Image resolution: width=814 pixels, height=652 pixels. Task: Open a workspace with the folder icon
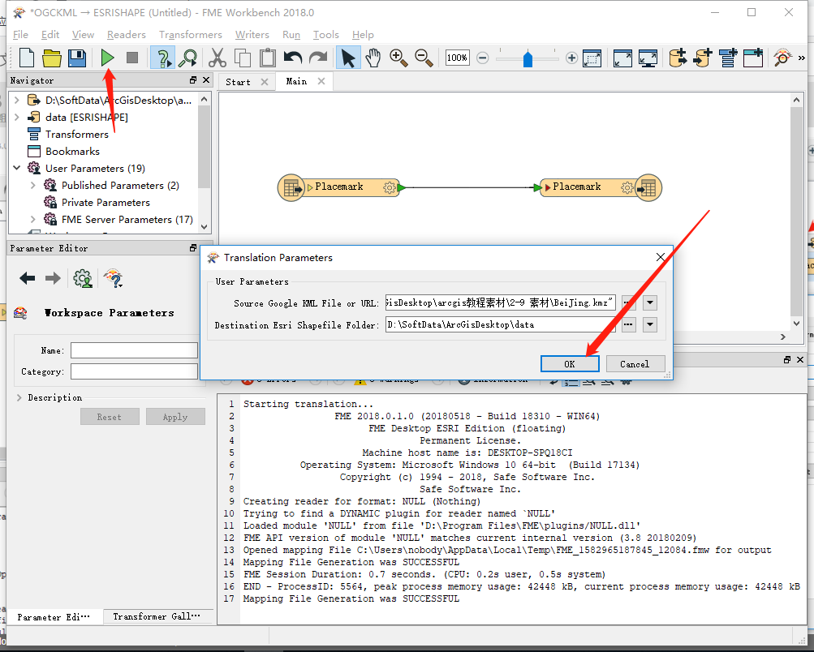(x=52, y=58)
